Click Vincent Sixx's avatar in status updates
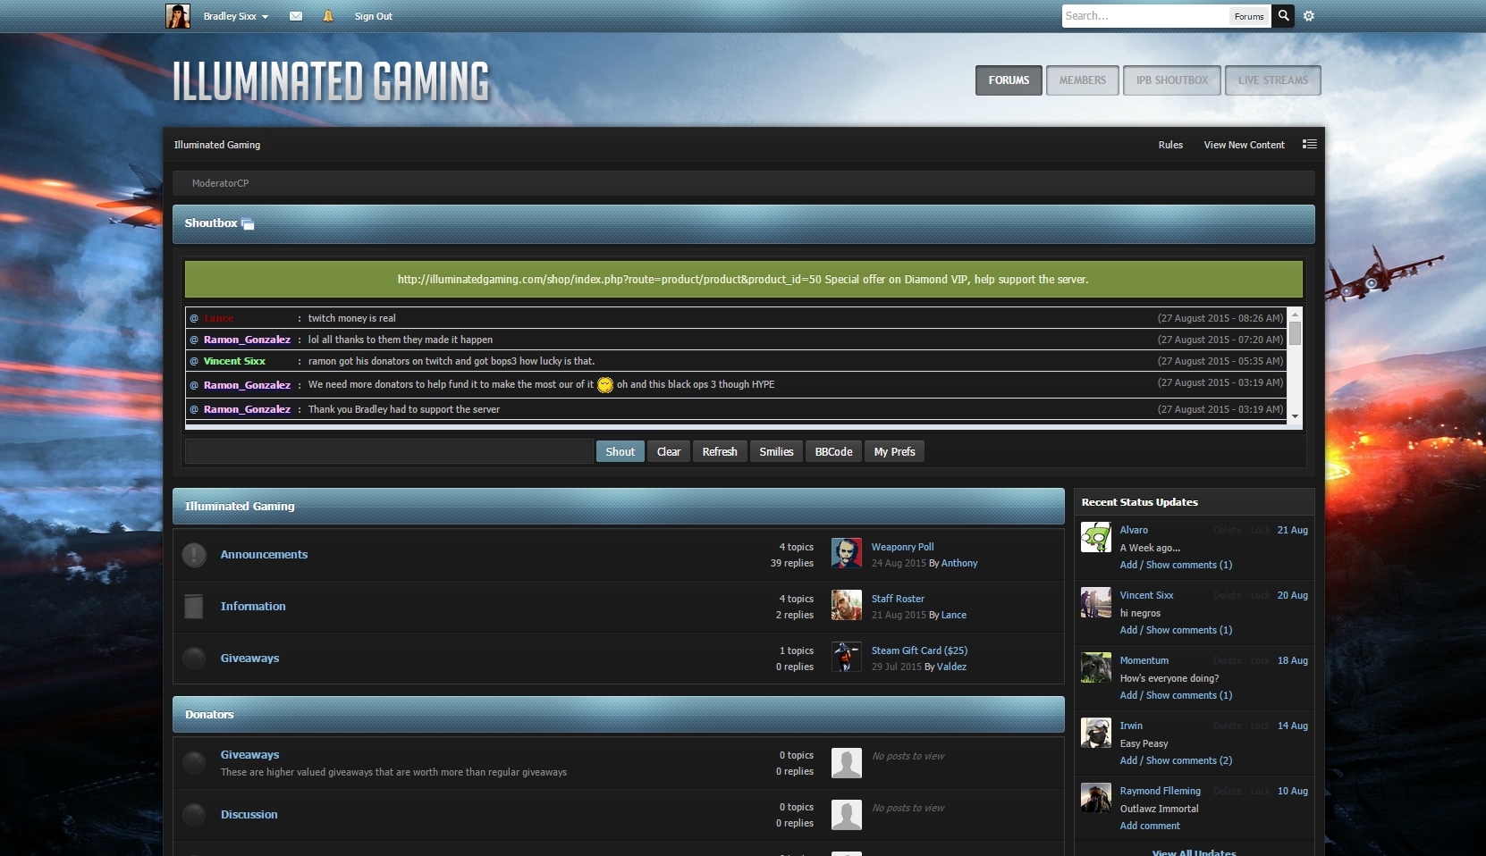Screen dimensions: 1486x856 pyautogui.click(x=1096, y=602)
